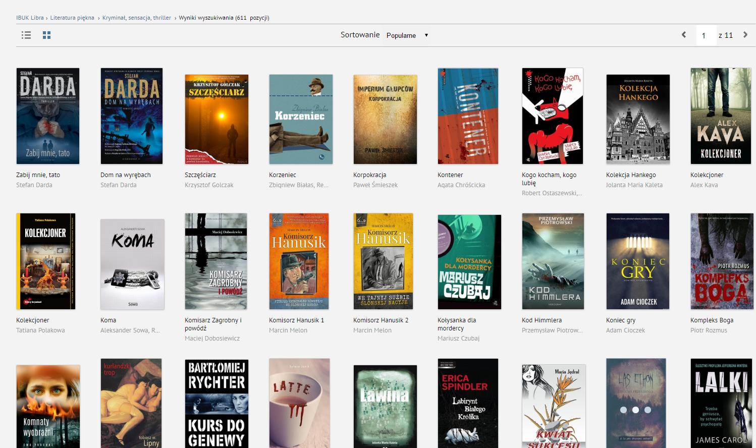
Task: Click author Adam Cioczek
Action: coord(625,330)
